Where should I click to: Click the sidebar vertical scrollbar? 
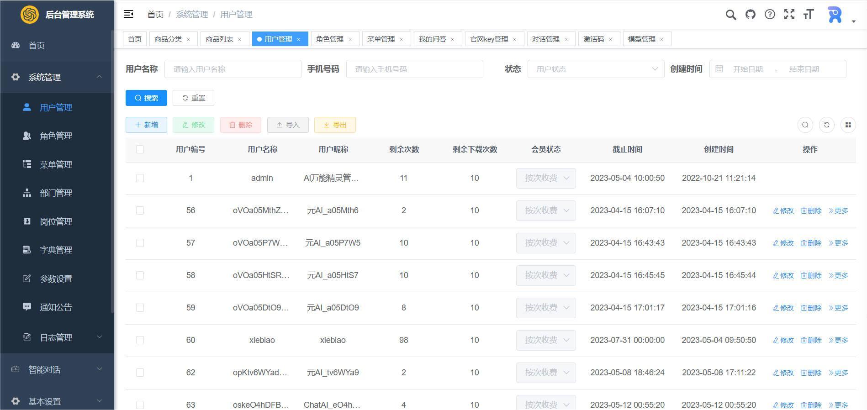coord(112,172)
